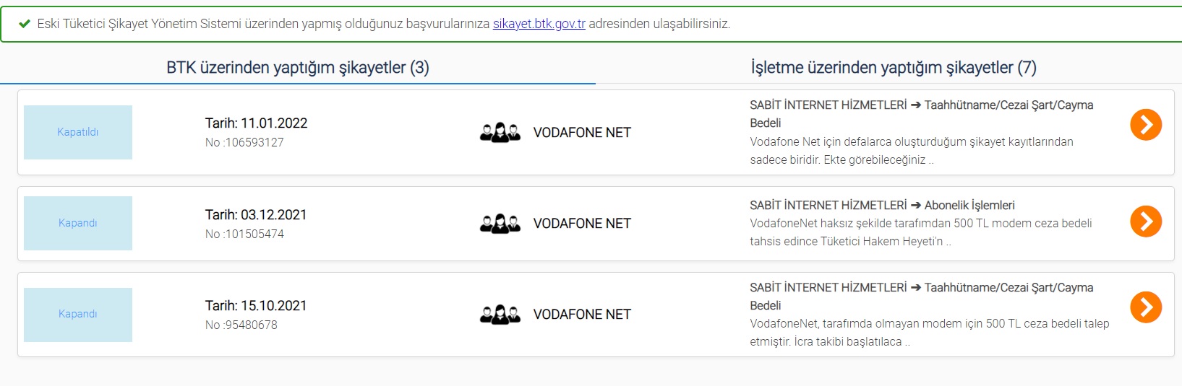
Task: Select the Tarih: 11.01.2022 date text
Action: [x=256, y=123]
